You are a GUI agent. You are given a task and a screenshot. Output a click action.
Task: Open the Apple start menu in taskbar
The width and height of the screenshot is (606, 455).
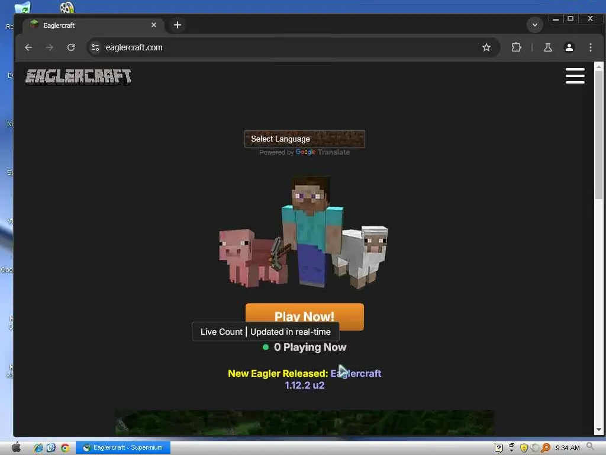point(16,448)
